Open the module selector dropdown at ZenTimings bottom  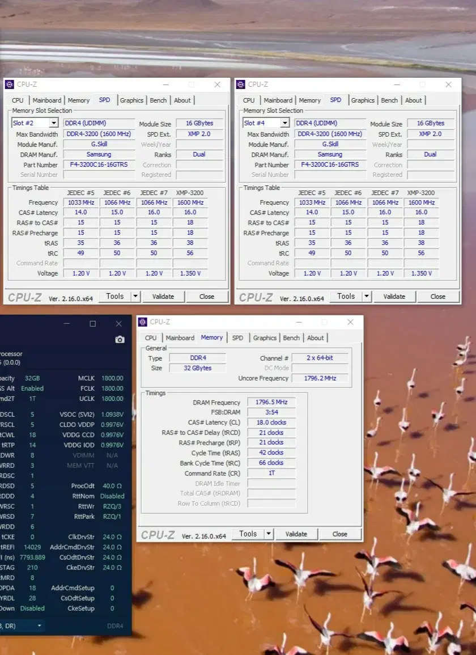[x=39, y=626]
